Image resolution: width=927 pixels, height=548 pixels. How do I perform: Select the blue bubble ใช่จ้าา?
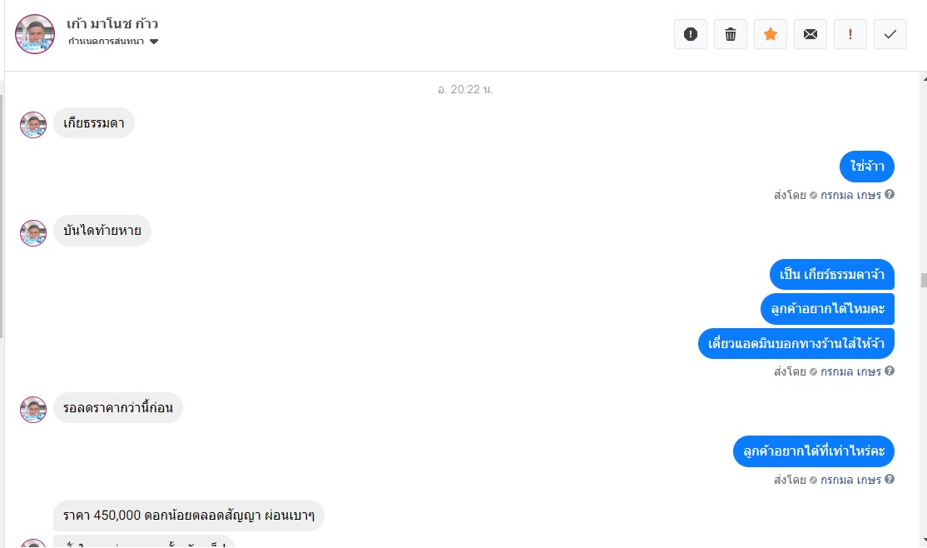point(867,167)
